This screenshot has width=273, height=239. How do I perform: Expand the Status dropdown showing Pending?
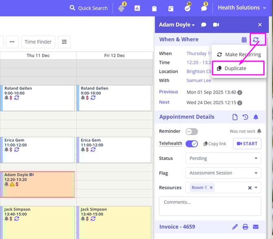223,158
